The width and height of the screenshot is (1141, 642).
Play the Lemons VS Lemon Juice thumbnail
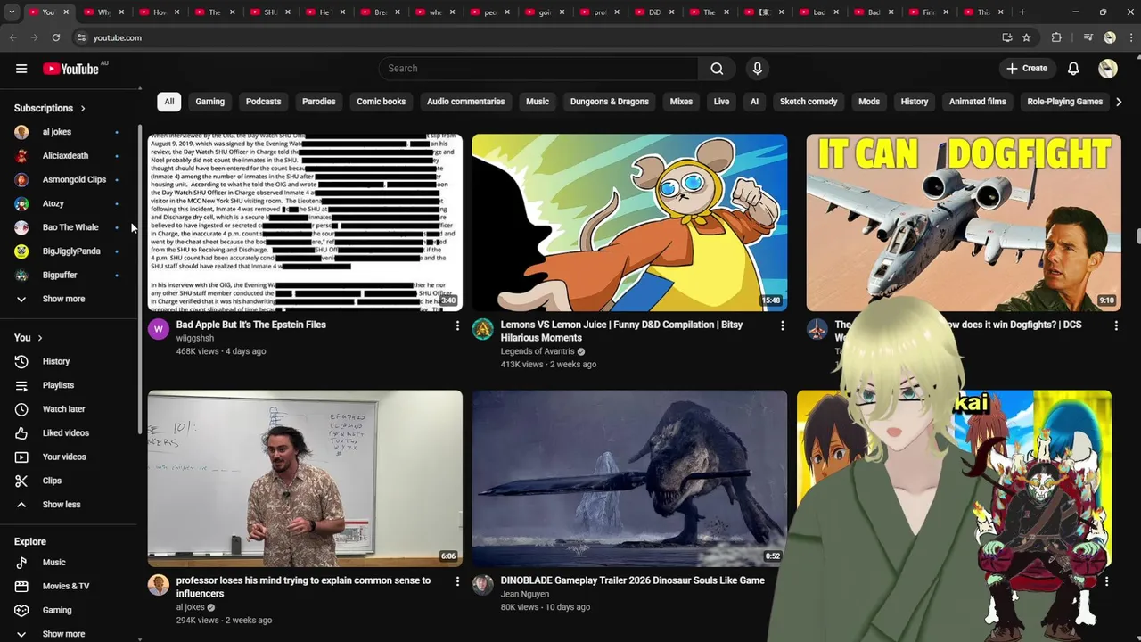[x=629, y=223]
